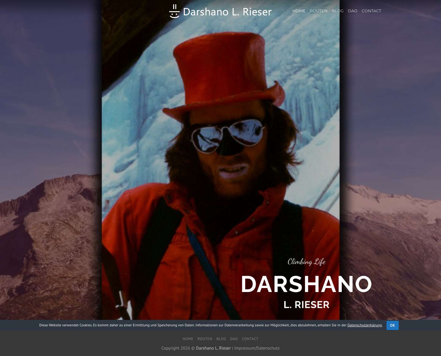Click the Darshano L. Rieser copyright name
Image resolution: width=441 pixels, height=356 pixels.
213,348
